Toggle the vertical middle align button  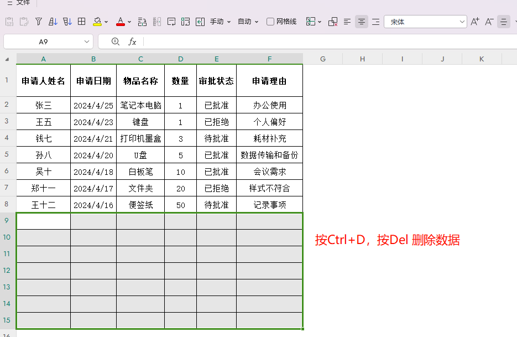point(504,22)
